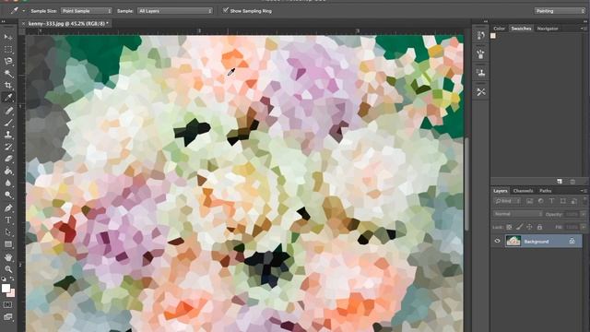The width and height of the screenshot is (590, 332).
Task: Select the Zoom tool
Action: 8,269
